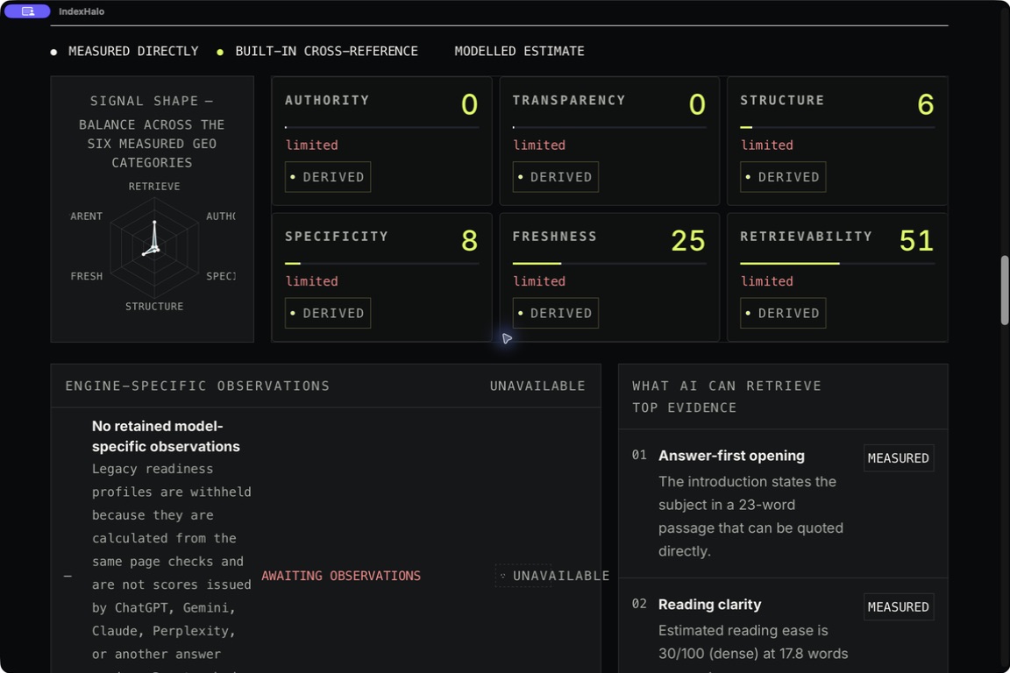The image size is (1010, 673).
Task: Click the FRESHNESS progress bar
Action: pos(609,264)
